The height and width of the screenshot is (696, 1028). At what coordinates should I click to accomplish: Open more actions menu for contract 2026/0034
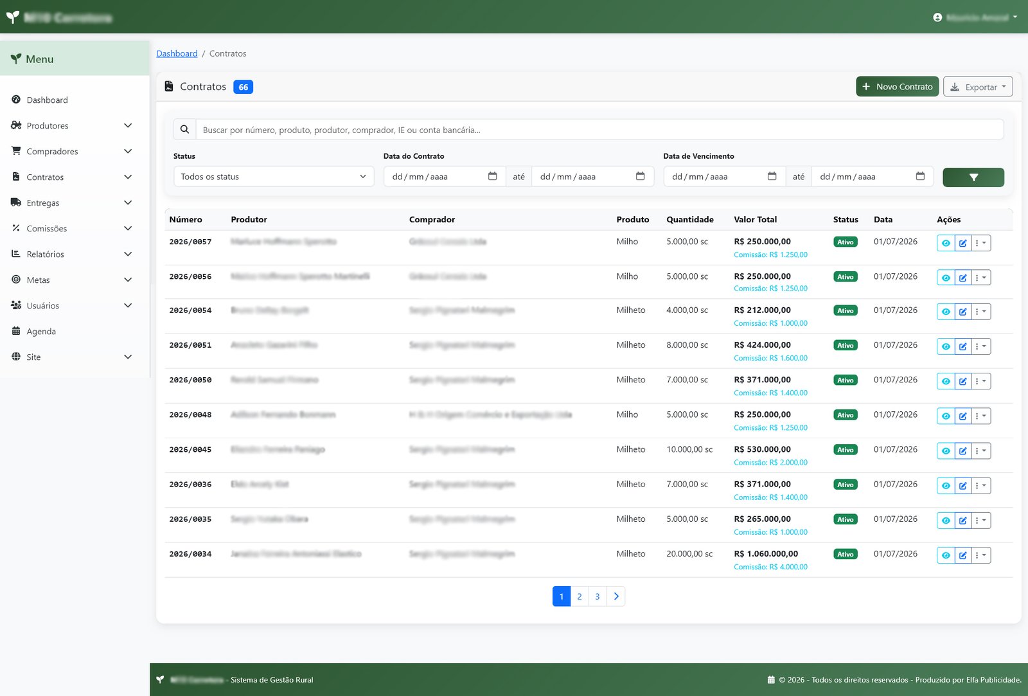980,555
